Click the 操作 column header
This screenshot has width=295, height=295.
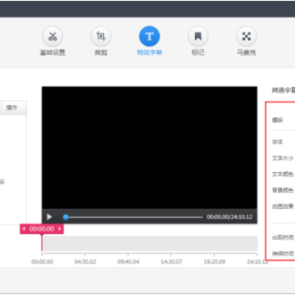pos(12,108)
